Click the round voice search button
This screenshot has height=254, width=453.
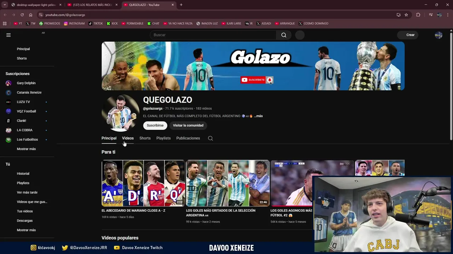point(300,35)
